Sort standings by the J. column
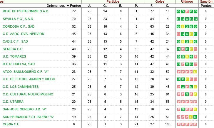Viewport: 214px width, 128px height. [x=89, y=6]
